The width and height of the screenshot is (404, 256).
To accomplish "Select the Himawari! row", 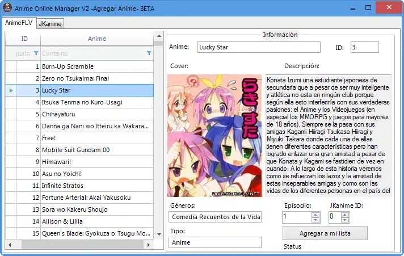I will [79, 162].
